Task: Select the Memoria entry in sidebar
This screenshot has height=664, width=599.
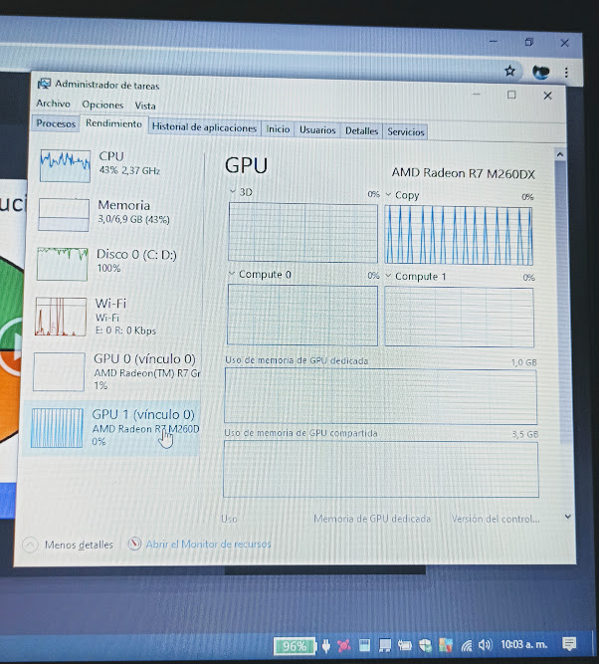Action: pyautogui.click(x=115, y=215)
